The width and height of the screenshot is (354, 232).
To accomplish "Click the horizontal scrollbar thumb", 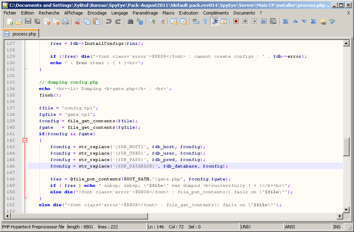I will coord(79,216).
